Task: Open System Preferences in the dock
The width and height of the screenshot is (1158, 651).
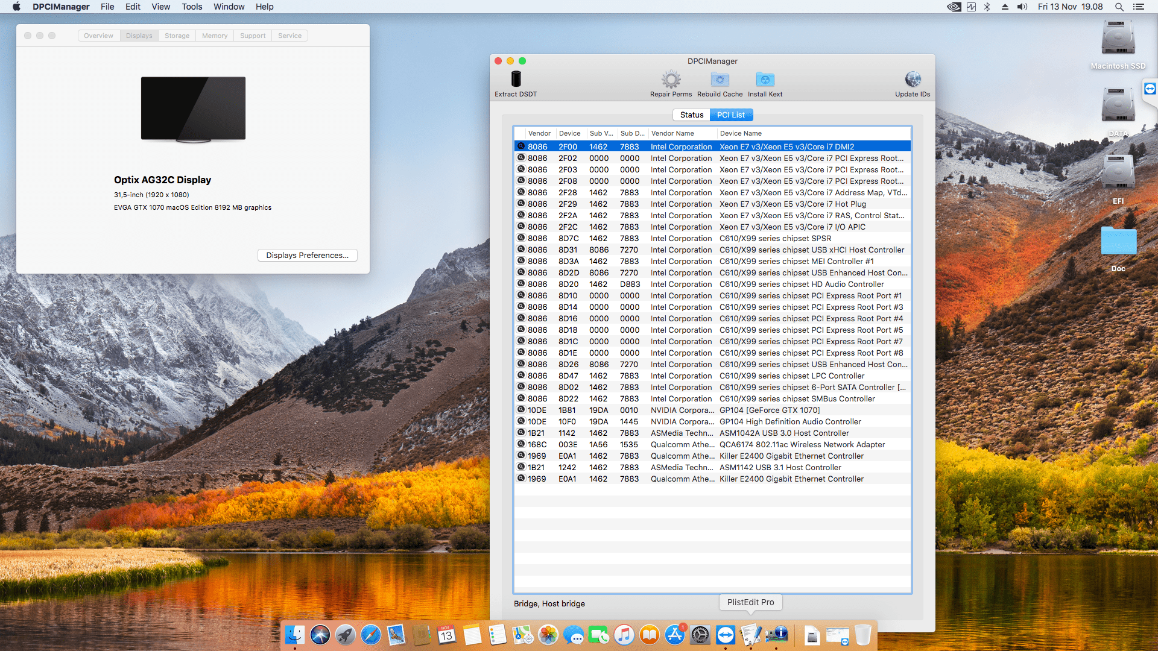Action: (700, 635)
